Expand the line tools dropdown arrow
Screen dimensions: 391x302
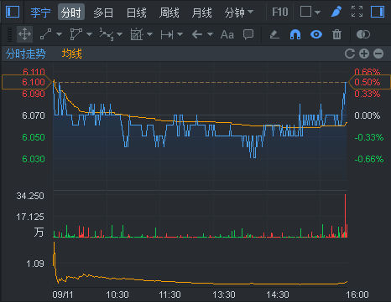click(59, 34)
